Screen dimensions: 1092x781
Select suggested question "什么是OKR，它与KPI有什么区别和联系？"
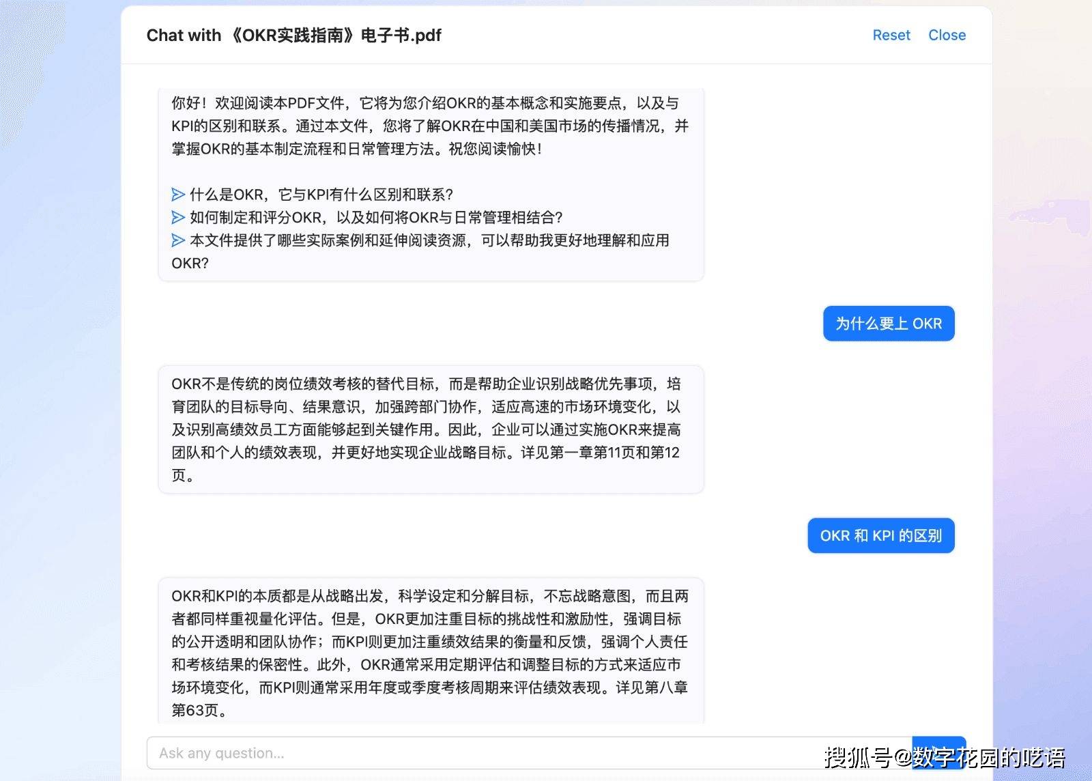coord(321,195)
